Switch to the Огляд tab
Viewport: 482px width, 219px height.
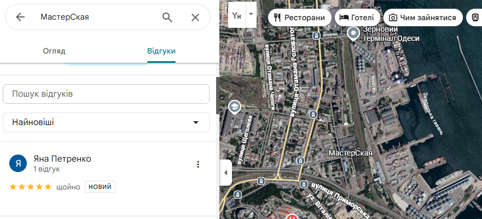click(54, 51)
